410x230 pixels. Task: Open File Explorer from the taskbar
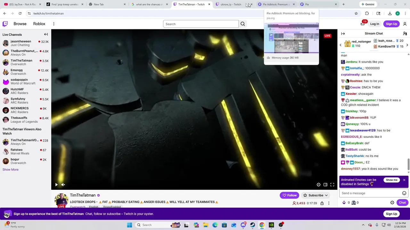[205, 225]
